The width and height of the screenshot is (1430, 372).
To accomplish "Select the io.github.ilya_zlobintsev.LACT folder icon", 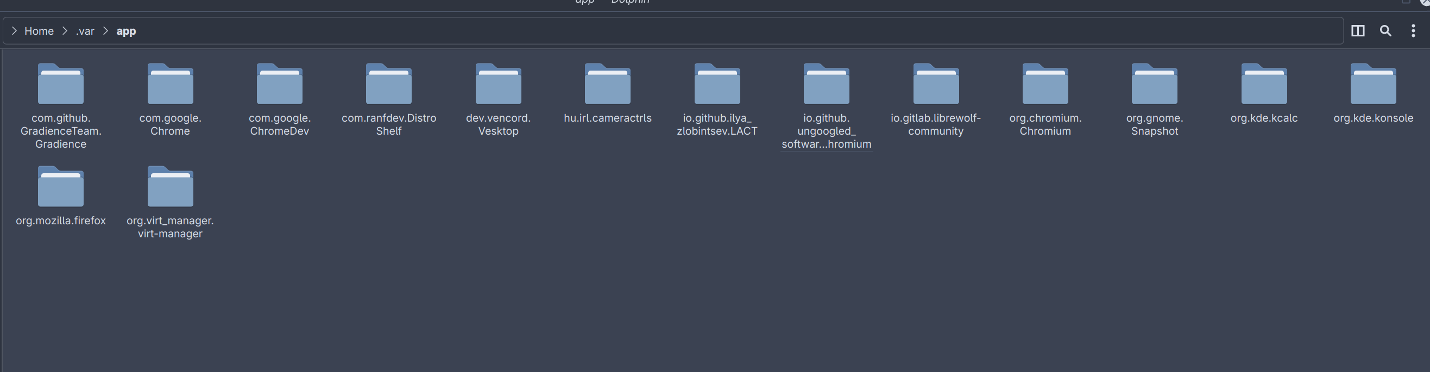I will [x=717, y=84].
